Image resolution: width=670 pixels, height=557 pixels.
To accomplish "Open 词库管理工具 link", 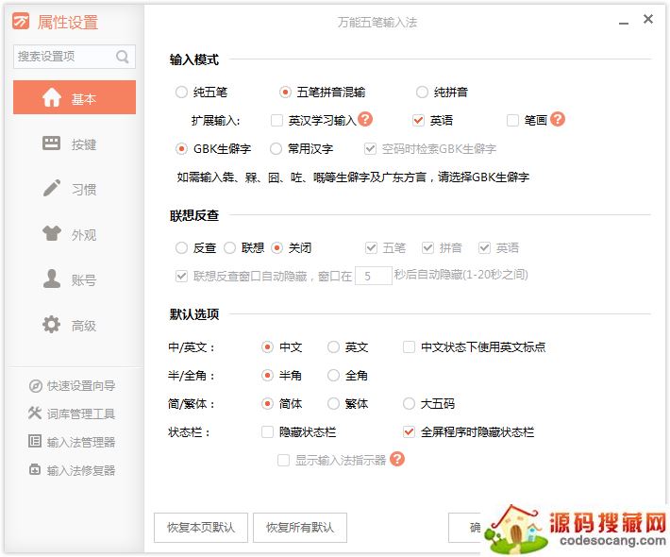I will pos(81,414).
